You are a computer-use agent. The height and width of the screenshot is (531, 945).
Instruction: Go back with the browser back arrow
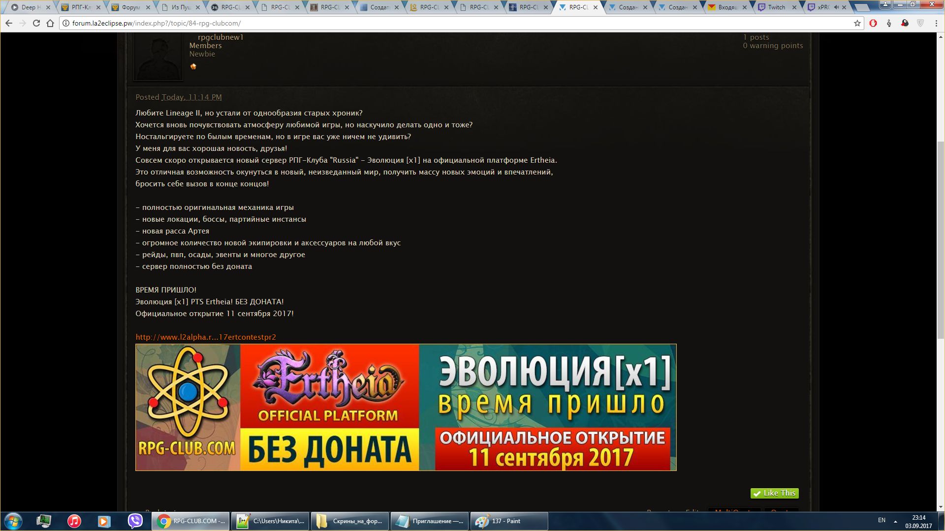point(9,23)
